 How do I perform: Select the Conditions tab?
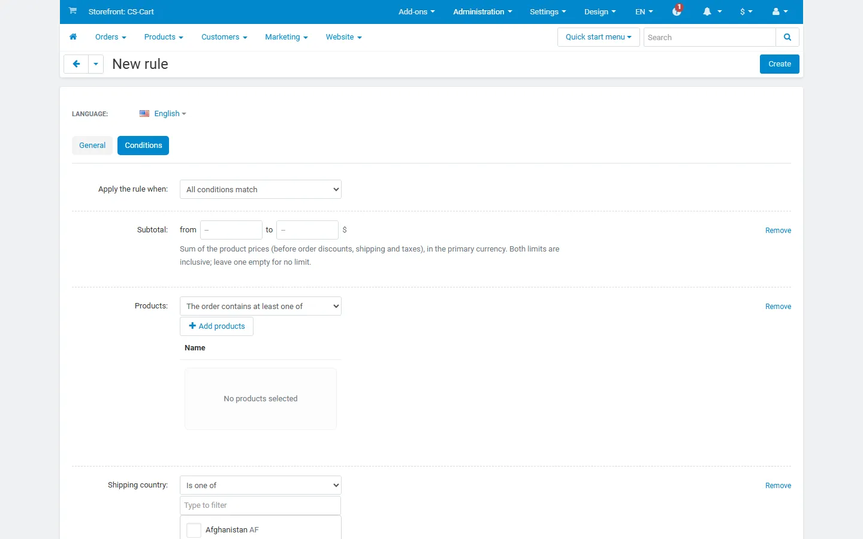(x=143, y=146)
